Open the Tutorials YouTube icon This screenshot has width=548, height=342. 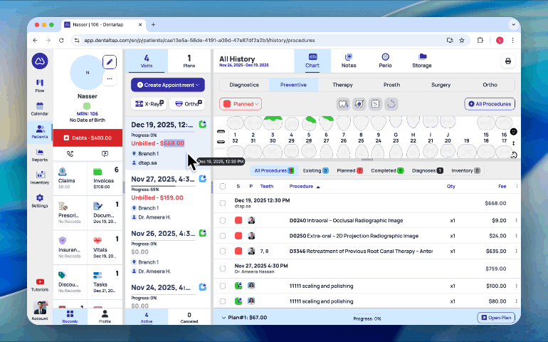39,284
